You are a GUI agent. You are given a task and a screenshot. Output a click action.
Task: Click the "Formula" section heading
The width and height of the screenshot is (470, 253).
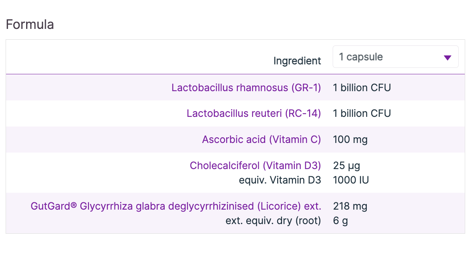(30, 24)
